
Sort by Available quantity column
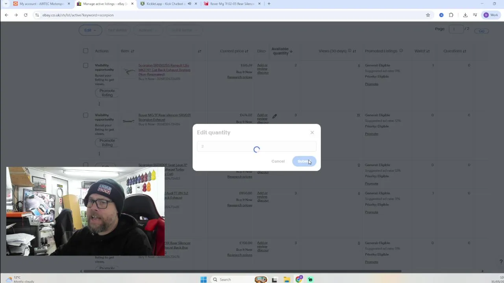(282, 51)
